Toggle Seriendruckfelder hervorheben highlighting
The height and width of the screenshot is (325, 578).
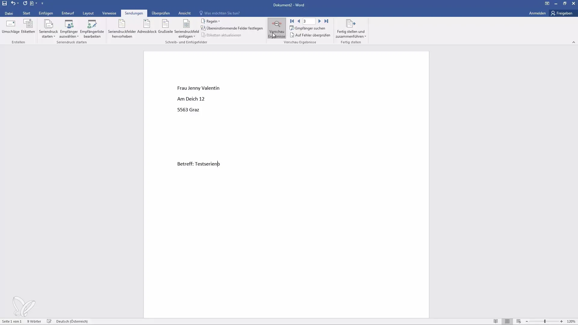point(122,29)
